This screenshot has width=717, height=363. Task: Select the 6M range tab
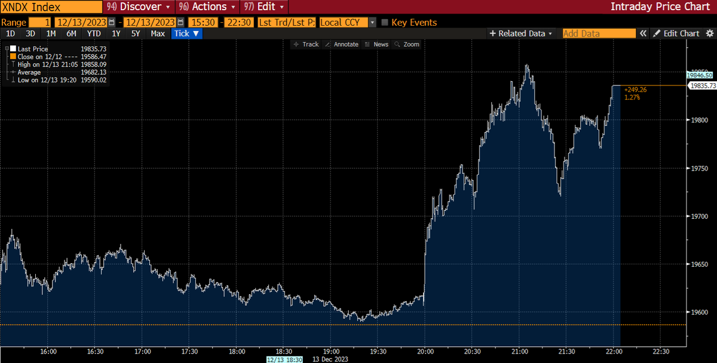pyautogui.click(x=71, y=33)
